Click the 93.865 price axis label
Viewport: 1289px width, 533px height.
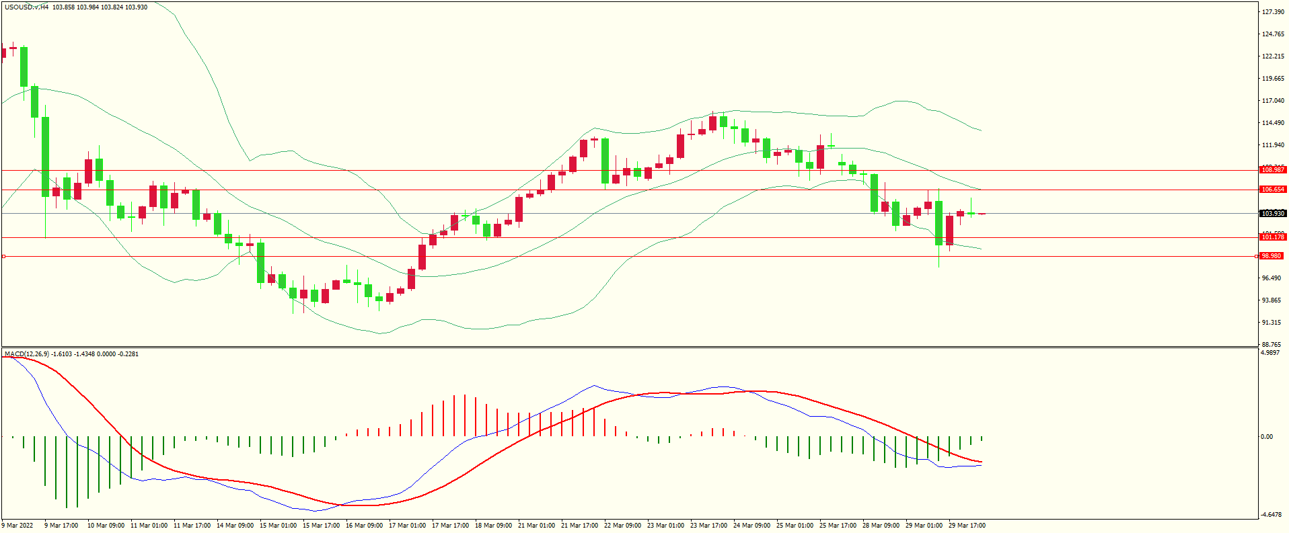[x=1272, y=300]
